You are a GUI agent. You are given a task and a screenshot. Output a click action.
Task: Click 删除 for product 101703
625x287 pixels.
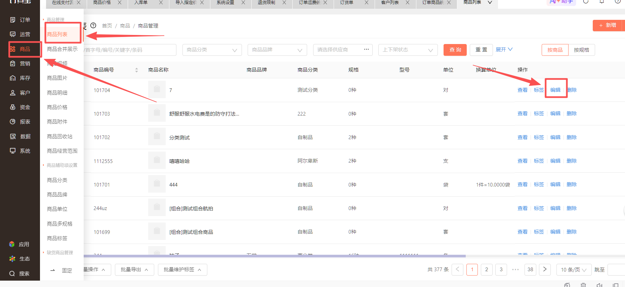572,114
